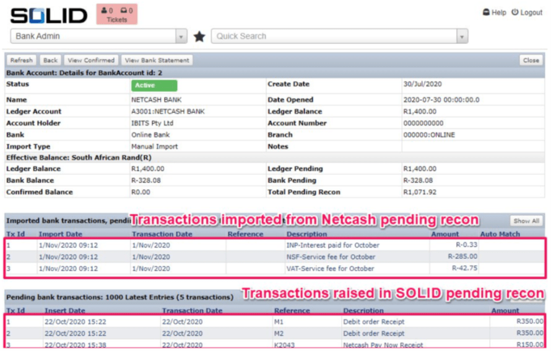Screen dimensions: 551x351
Task: Select the NSF-Service fee for October row
Action: click(330, 256)
